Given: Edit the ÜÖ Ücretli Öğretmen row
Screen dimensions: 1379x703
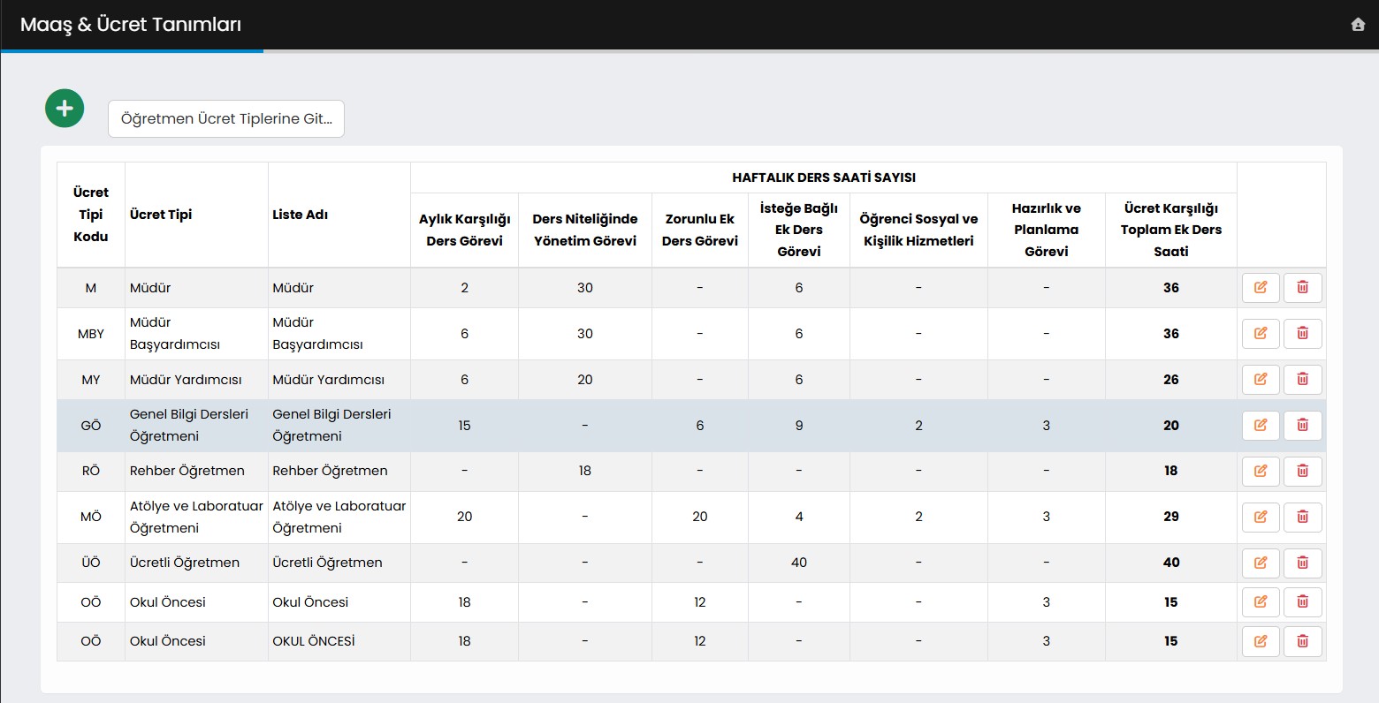Looking at the screenshot, I should point(1261,563).
